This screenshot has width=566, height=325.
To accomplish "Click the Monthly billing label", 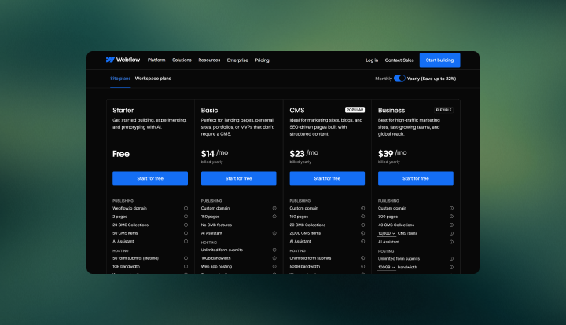I will point(384,79).
